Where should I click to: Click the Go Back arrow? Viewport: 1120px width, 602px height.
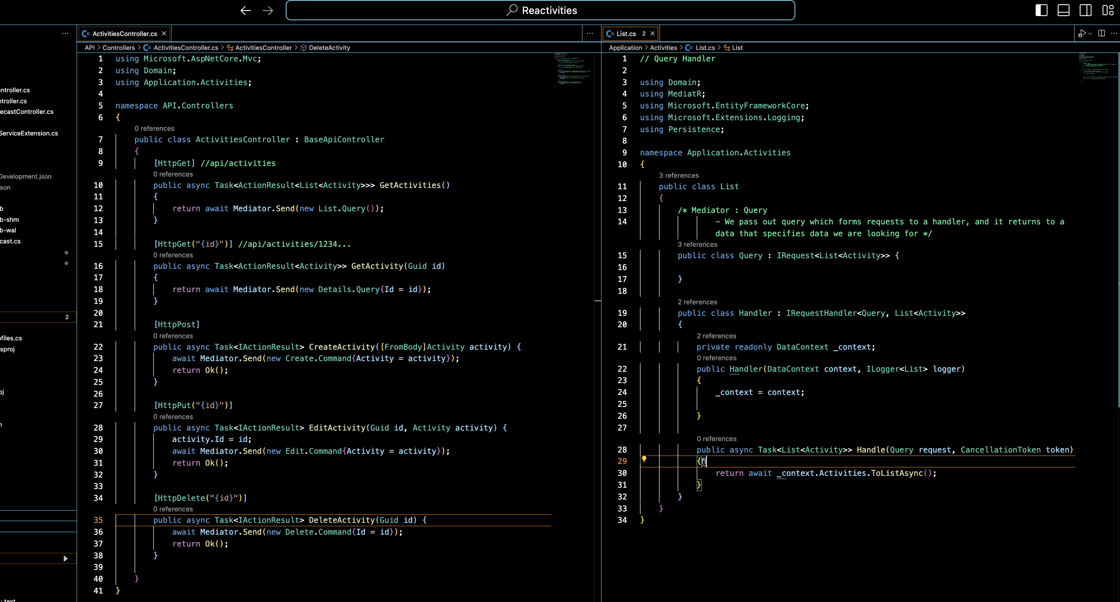[246, 11]
